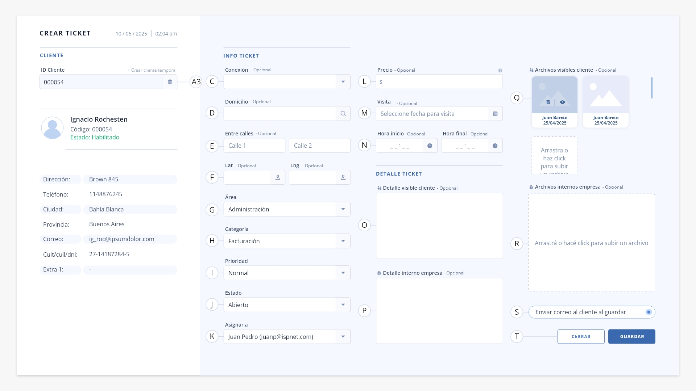Click the phone number 1148876245
Screen dimensions: 696x391
click(x=105, y=194)
